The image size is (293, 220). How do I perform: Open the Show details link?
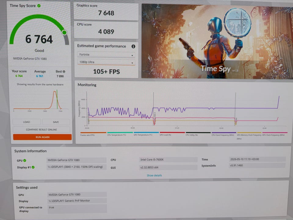154,175
